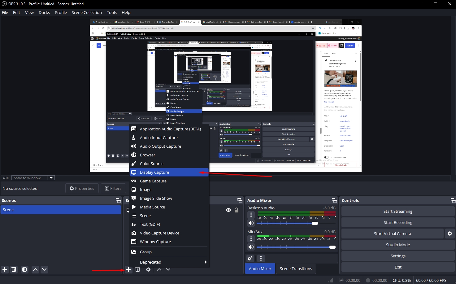Image resolution: width=456 pixels, height=284 pixels.
Task: Open advanced audio properties gear in Audio Mixer
Action: pos(250,258)
